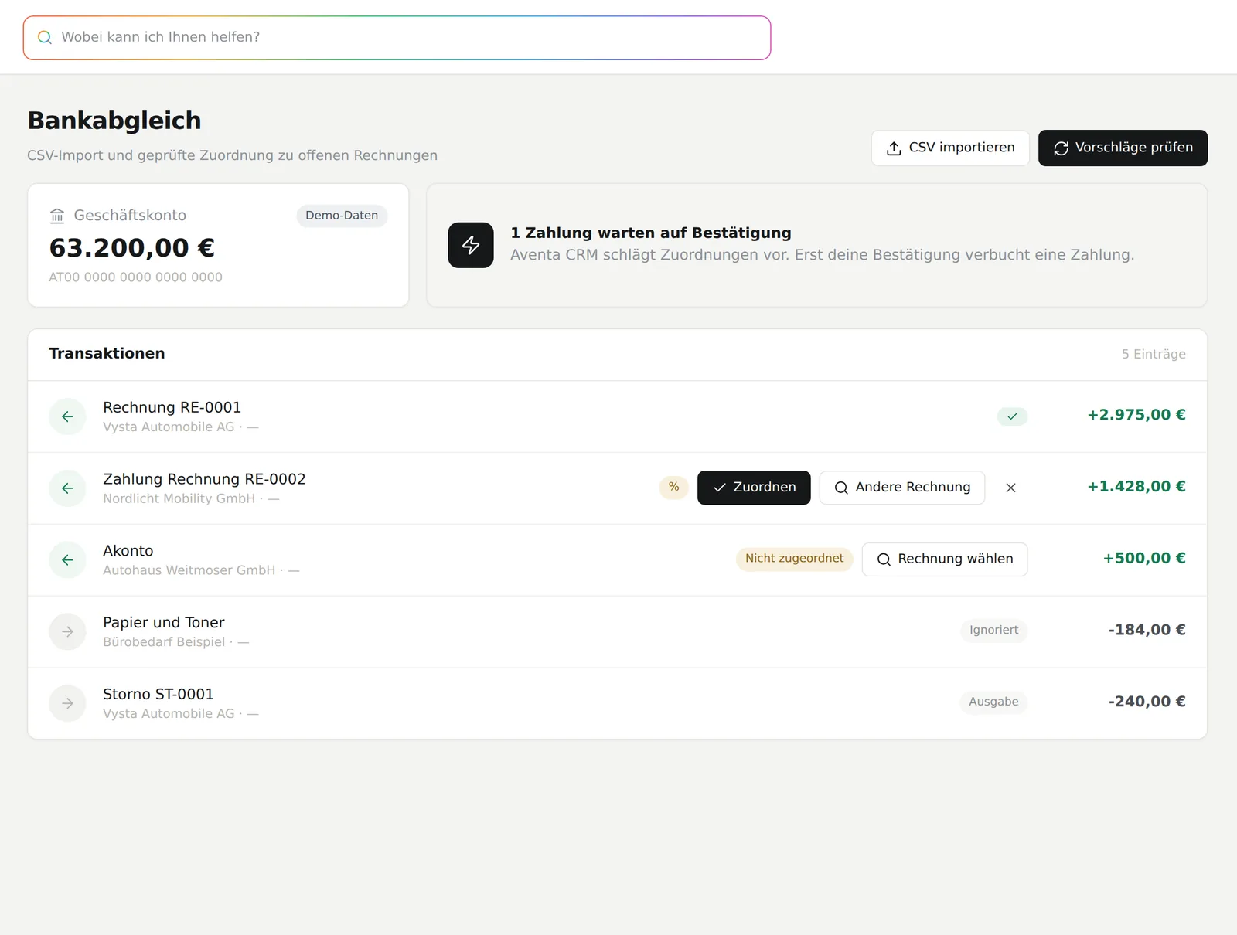Click the Storno ST-0001 row title

(x=158, y=695)
